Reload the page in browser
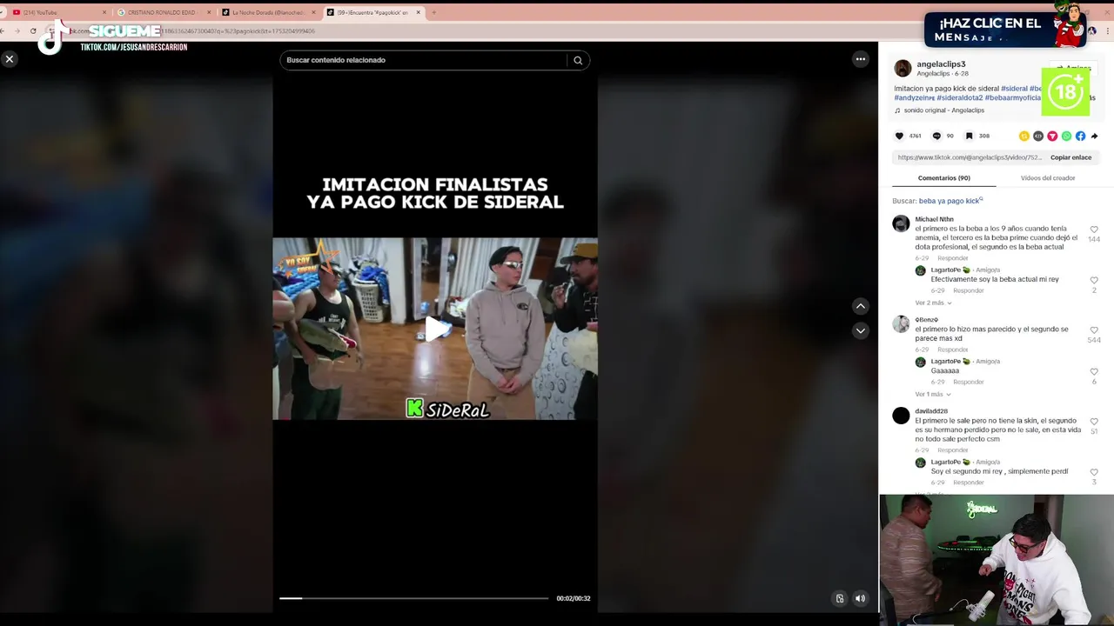This screenshot has height=626, width=1114. click(x=34, y=30)
